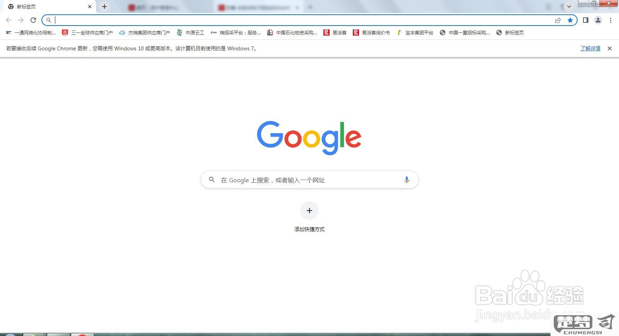Click the 添加快捷方式 plus button
This screenshot has width=619, height=336.
(309, 211)
